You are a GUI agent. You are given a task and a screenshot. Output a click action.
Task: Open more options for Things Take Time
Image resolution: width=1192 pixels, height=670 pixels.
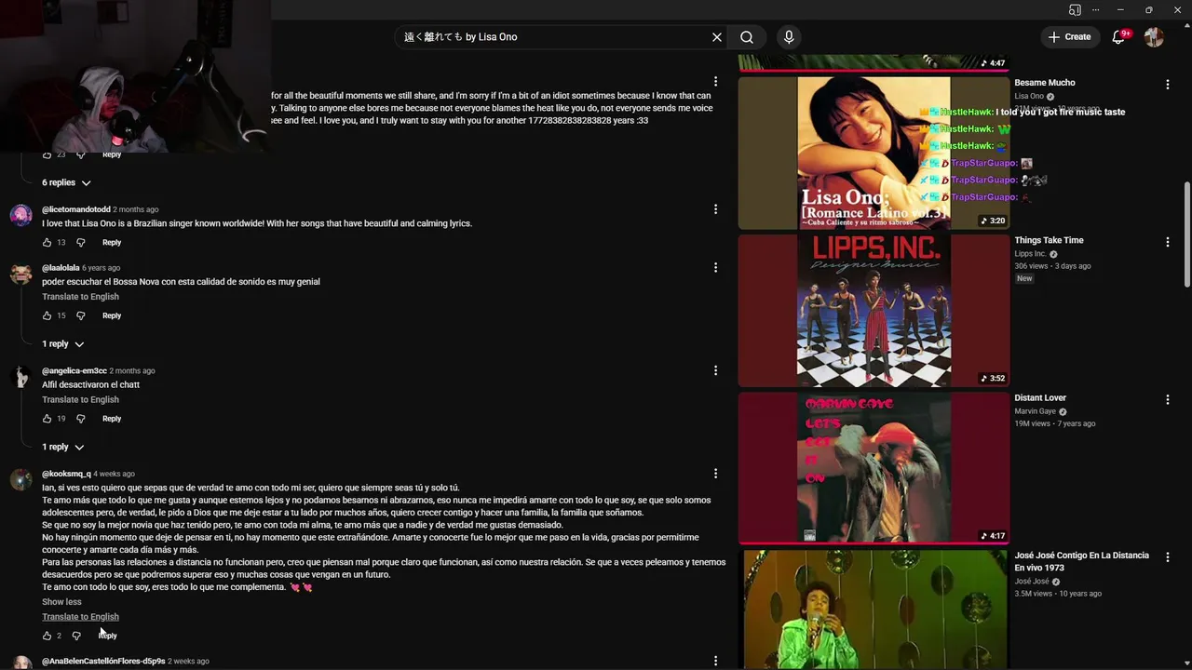[1167, 242]
